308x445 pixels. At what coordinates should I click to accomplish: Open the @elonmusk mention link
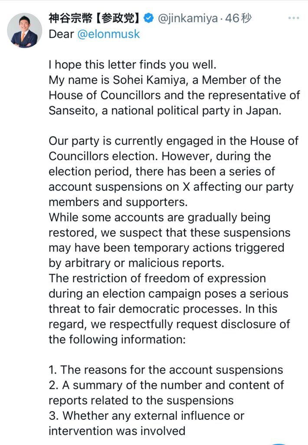(x=108, y=34)
